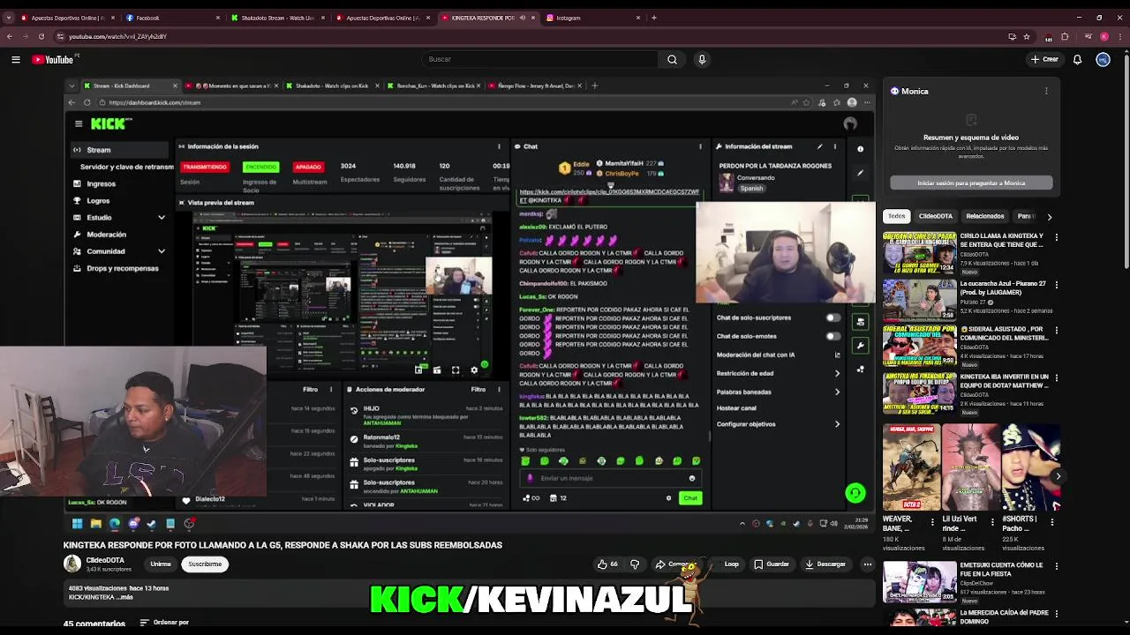Bookmark this page with the star icon

1027,36
